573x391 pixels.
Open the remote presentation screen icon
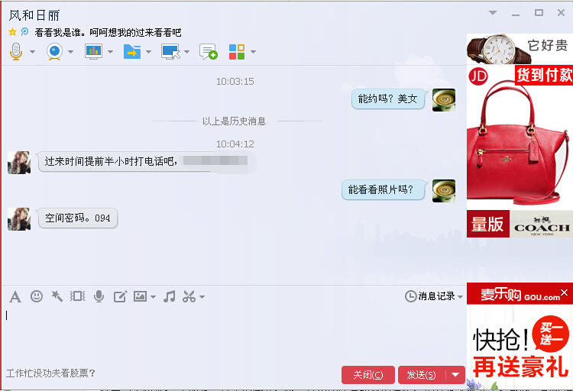93,51
